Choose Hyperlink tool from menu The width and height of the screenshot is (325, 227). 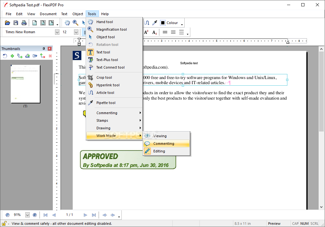tap(114, 85)
